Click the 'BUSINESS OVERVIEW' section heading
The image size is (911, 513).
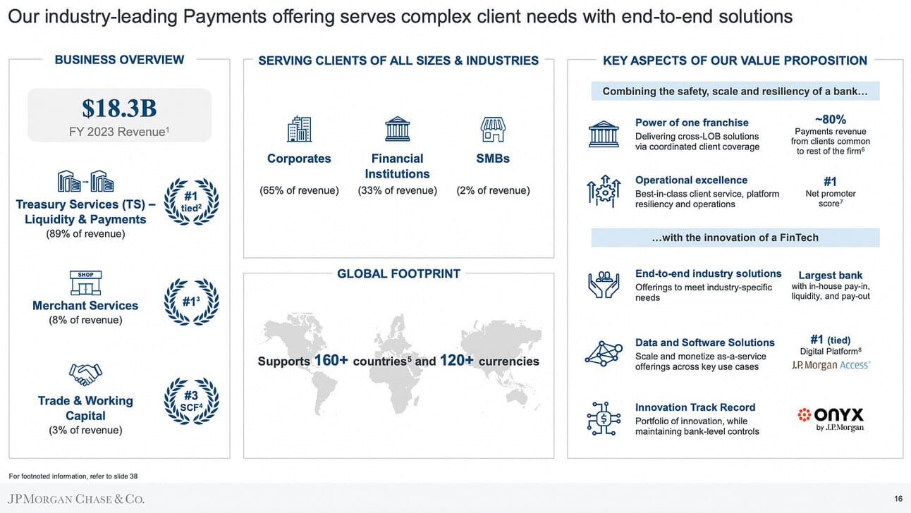[120, 60]
